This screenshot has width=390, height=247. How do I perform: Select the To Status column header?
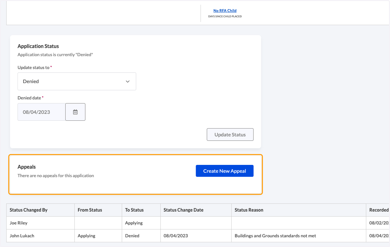coord(141,210)
